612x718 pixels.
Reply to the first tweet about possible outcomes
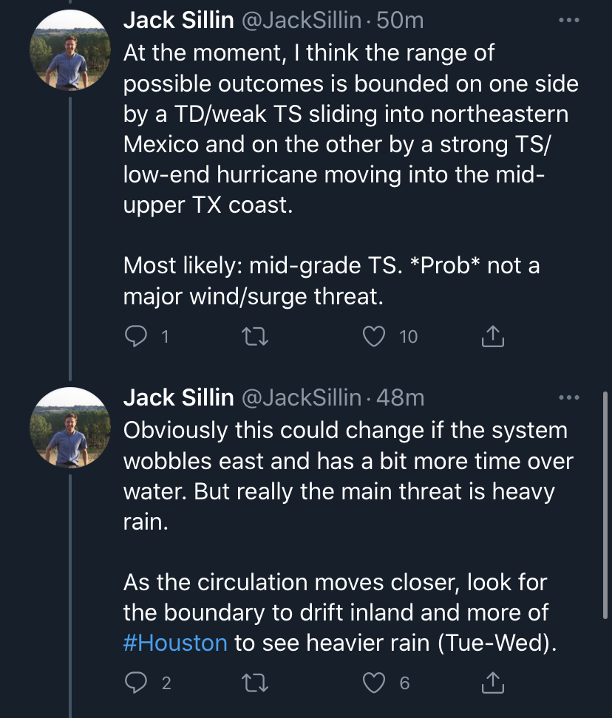[135, 337]
